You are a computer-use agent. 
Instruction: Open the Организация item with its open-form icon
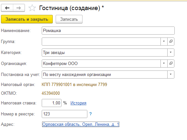tap(171, 63)
